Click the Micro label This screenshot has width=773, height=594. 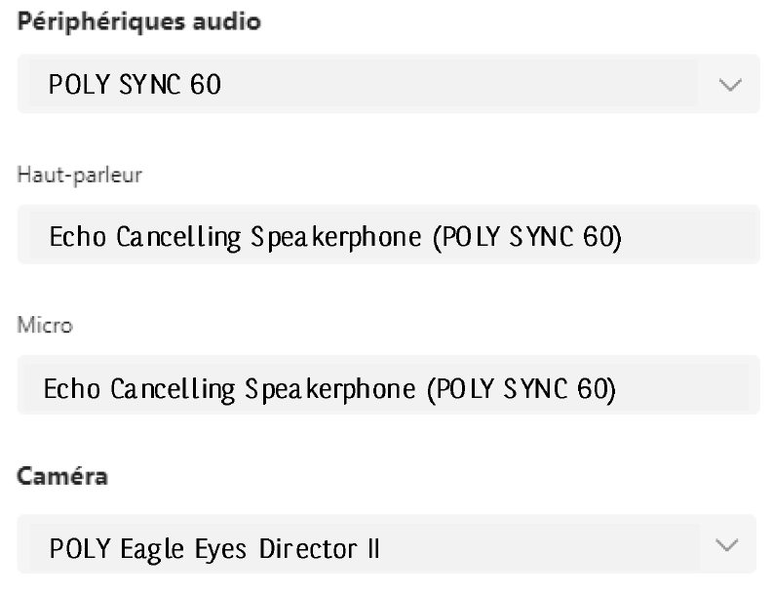(x=44, y=325)
